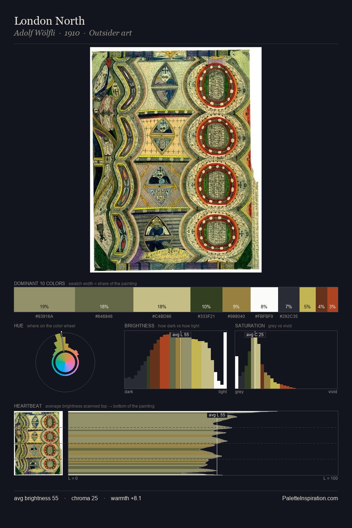This screenshot has height=528, width=352.
Task: Click the hex code #93916A
Action: click(x=44, y=316)
